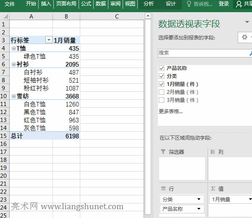Open the gear tools icon in field pane
Viewport: 252px width, 218px height.
click(x=244, y=37)
